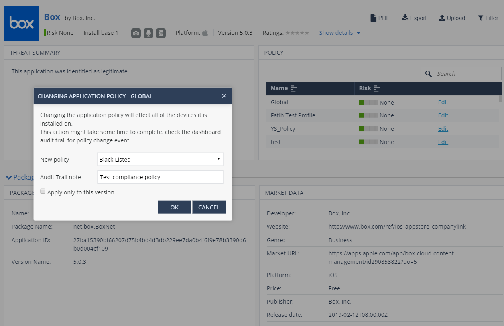Close the Changing Application Policy dialog
The height and width of the screenshot is (326, 504).
pyautogui.click(x=224, y=96)
